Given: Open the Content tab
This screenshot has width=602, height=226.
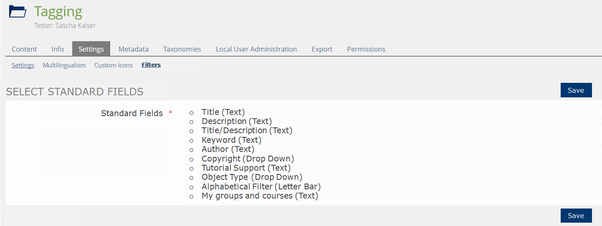Looking at the screenshot, I should (24, 49).
